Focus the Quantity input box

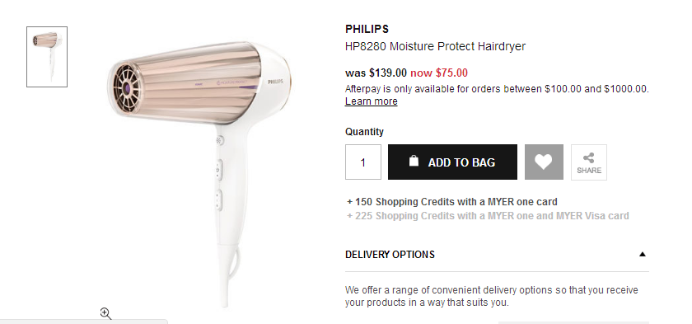363,162
